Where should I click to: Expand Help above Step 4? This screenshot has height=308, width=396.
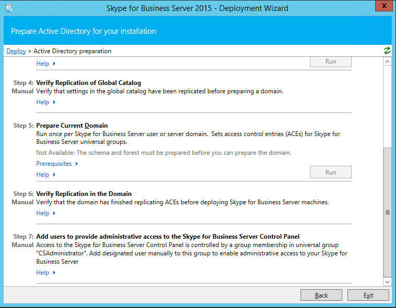click(45, 64)
